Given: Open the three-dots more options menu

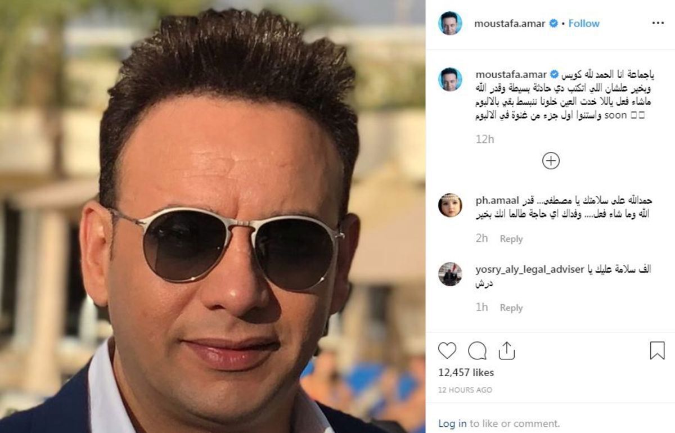Looking at the screenshot, I should [x=658, y=23].
